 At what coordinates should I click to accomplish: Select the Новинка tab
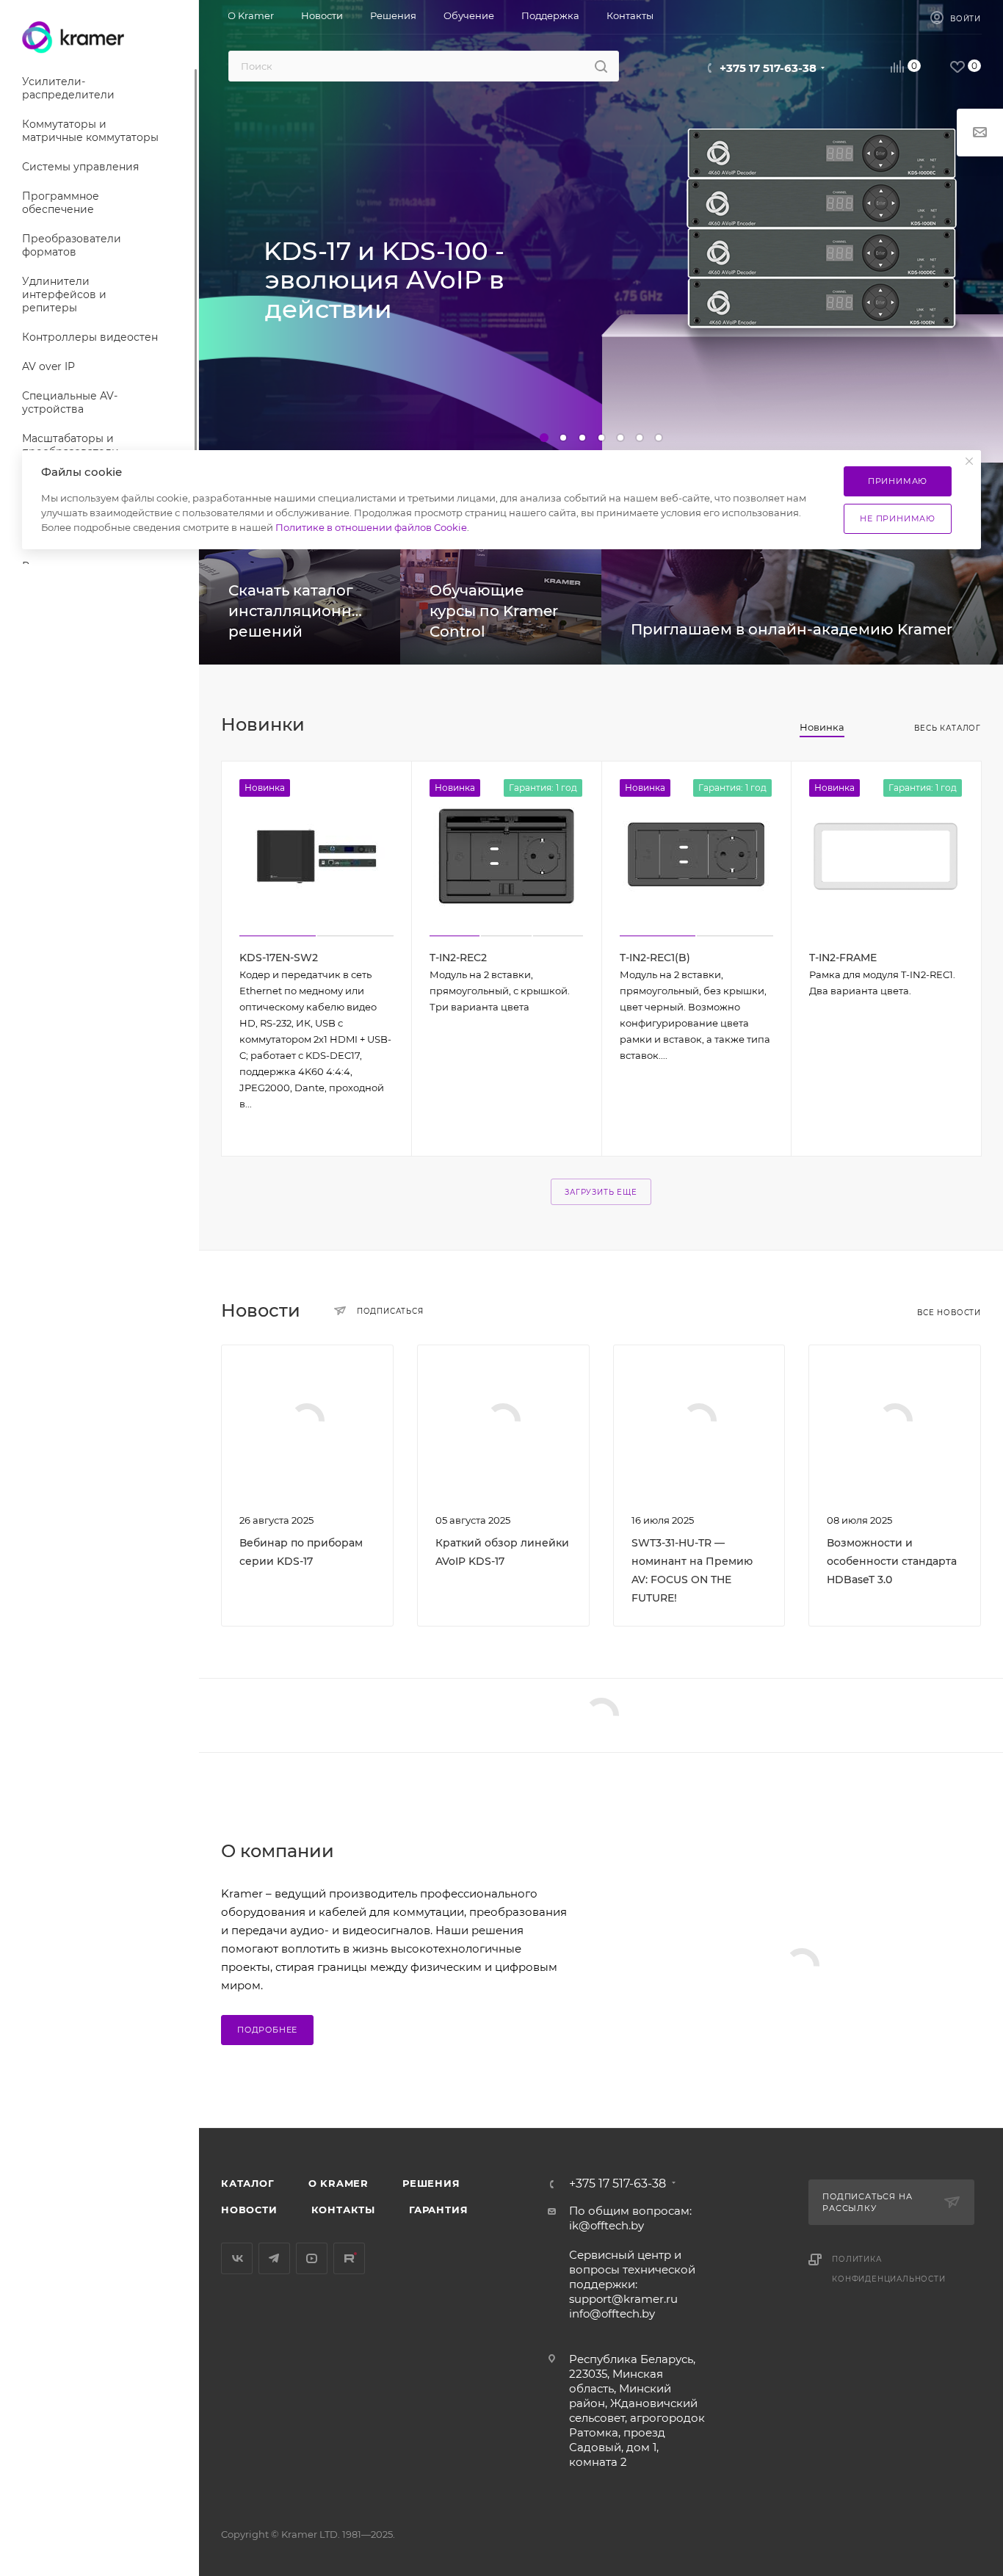(x=821, y=728)
